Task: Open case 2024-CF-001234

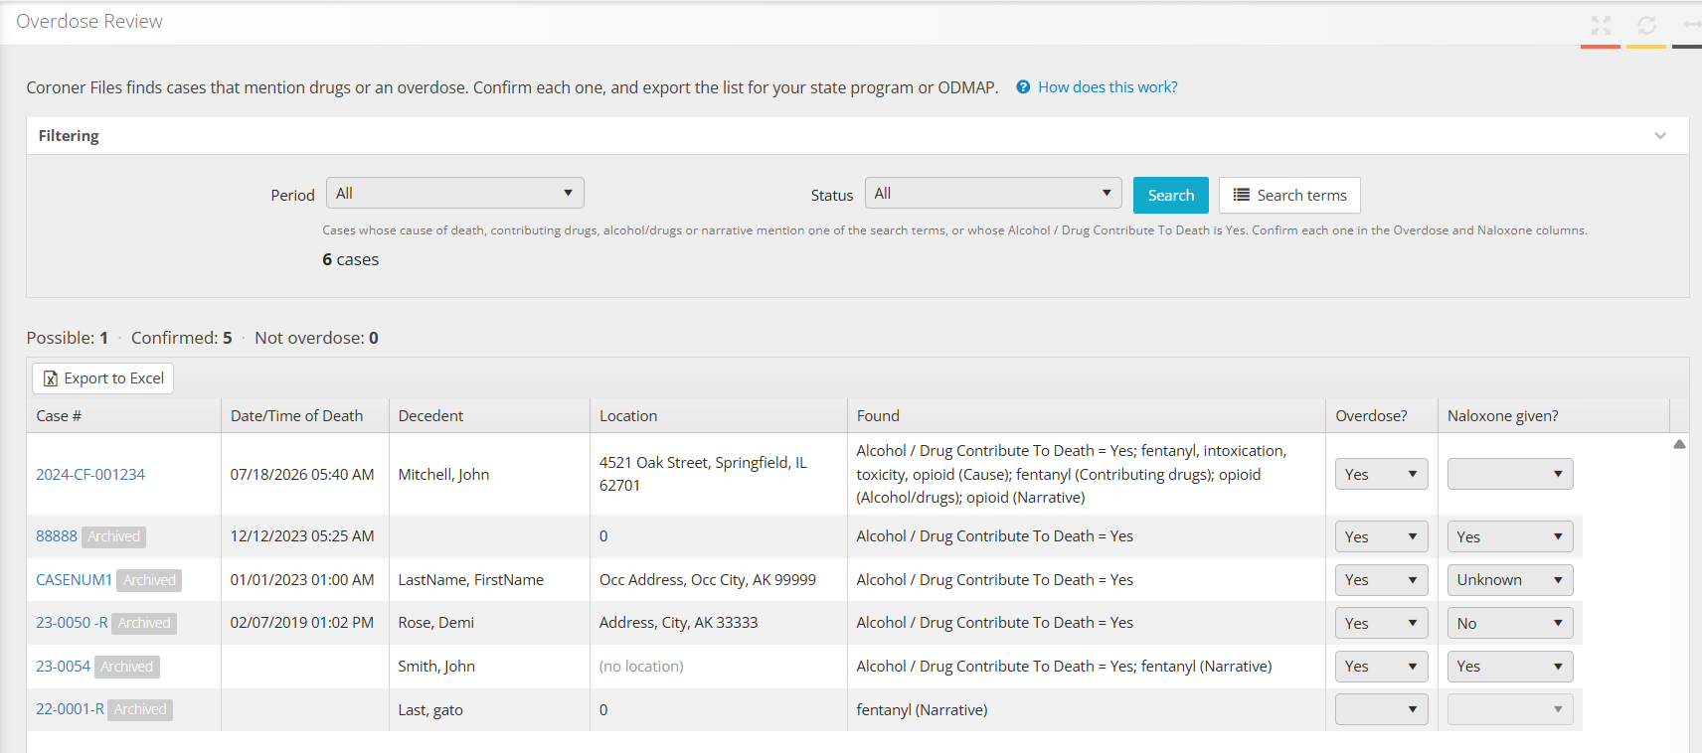Action: (x=90, y=475)
